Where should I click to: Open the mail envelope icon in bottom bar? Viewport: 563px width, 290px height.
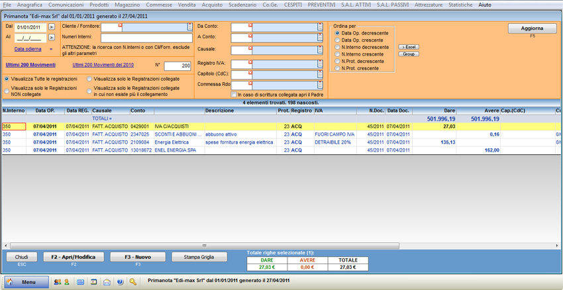coord(107,282)
